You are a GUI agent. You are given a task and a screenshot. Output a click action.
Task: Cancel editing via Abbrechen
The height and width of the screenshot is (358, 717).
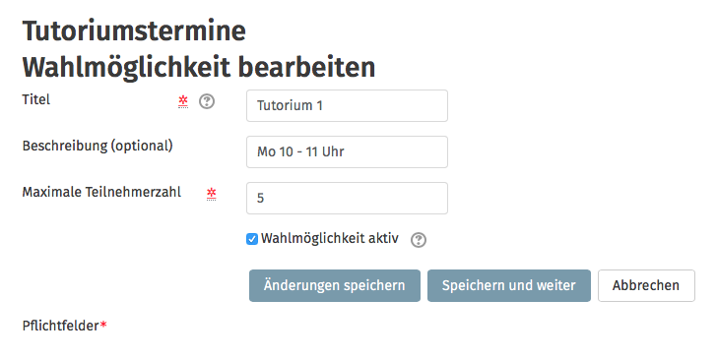646,285
